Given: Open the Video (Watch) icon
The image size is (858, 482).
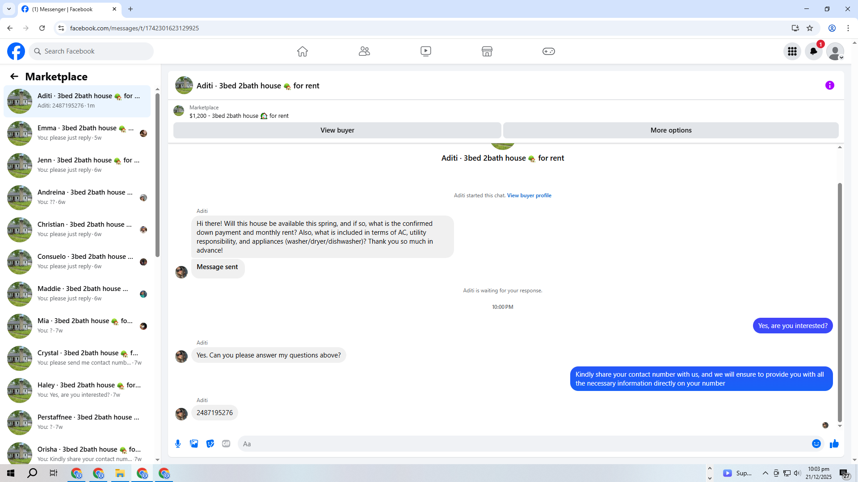Looking at the screenshot, I should 426,51.
